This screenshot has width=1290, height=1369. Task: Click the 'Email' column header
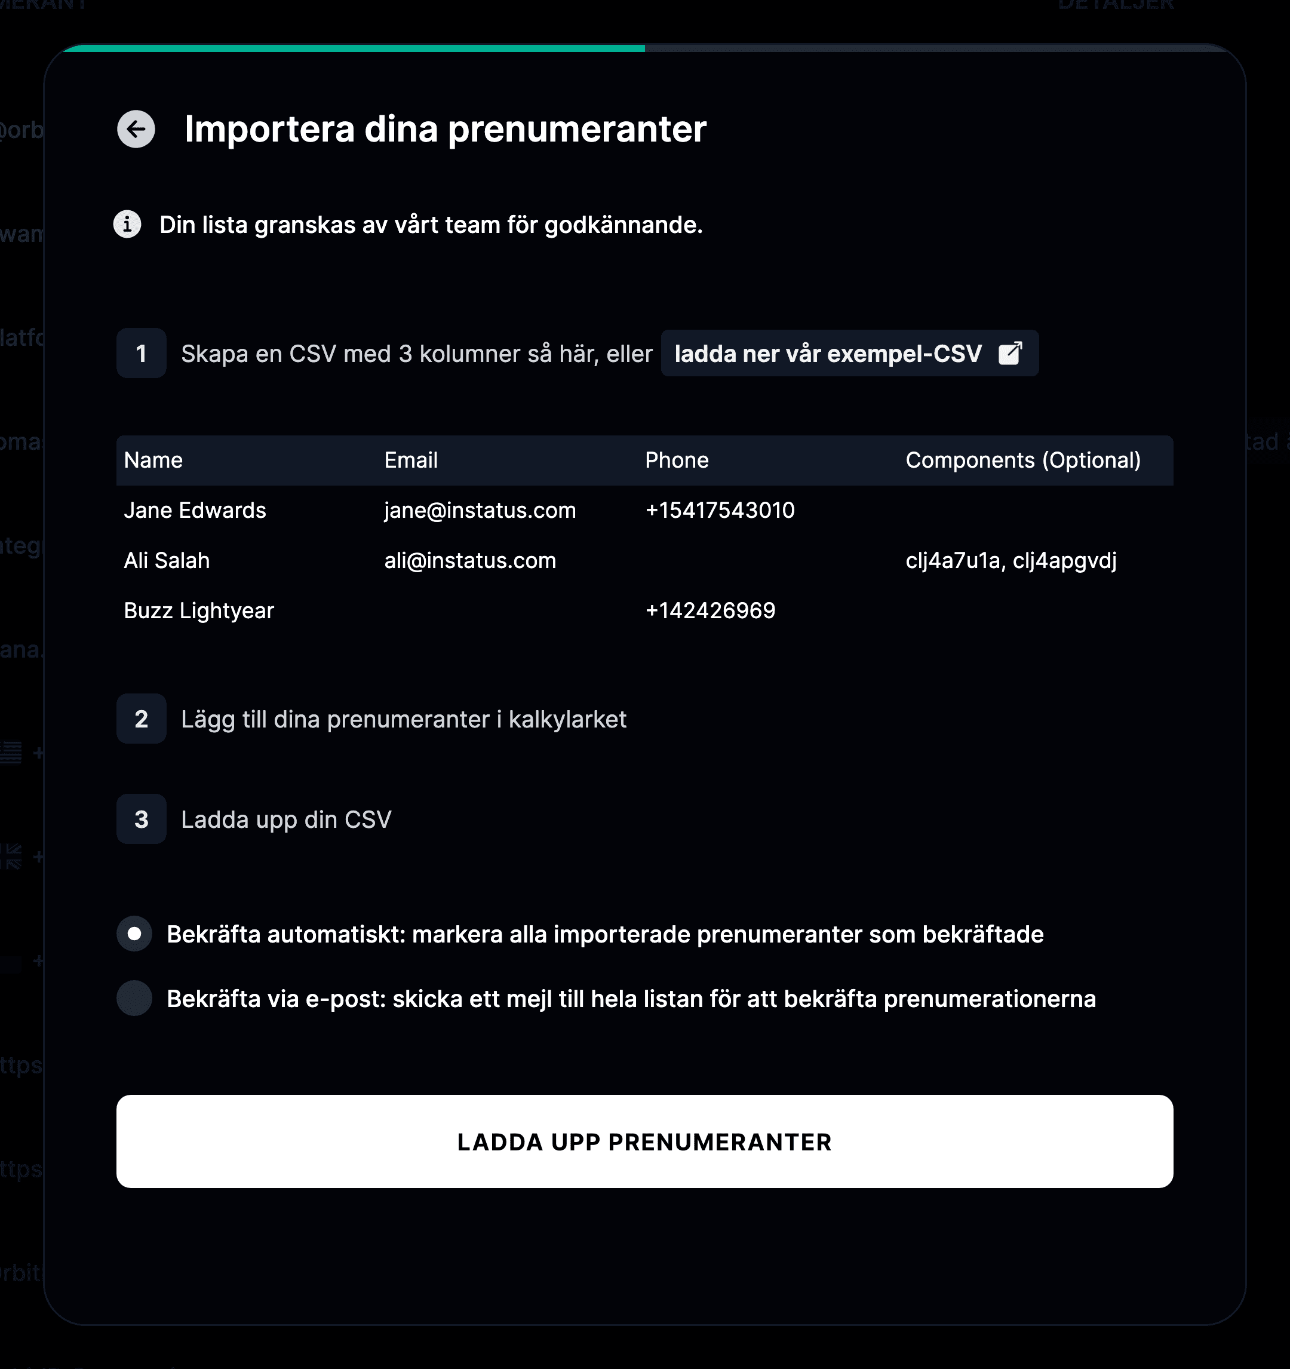(x=411, y=460)
